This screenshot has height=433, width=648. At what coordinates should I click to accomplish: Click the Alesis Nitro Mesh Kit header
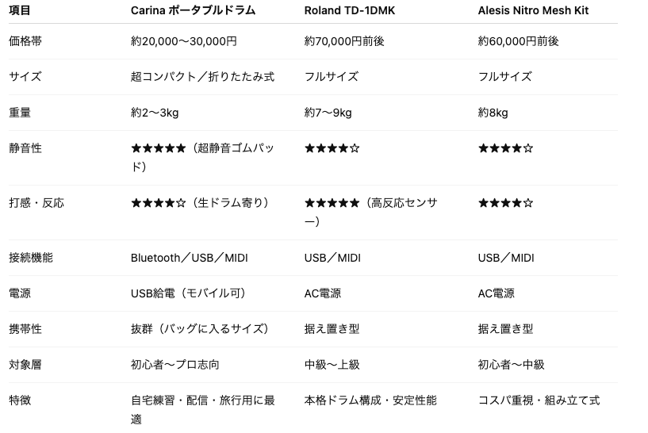tap(533, 11)
